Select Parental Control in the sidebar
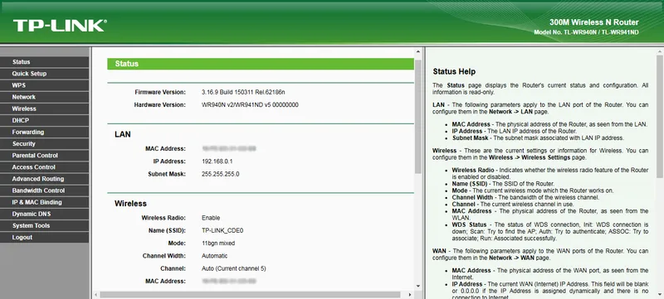Screen dimensions: 664x299 (x=45, y=156)
